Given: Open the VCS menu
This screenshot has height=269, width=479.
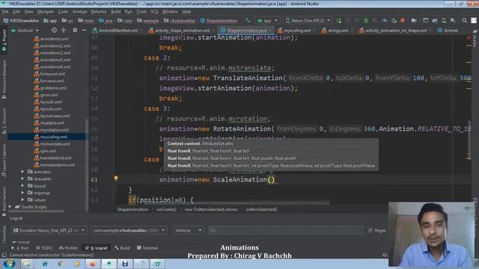Looking at the screenshot, I should click(154, 12).
